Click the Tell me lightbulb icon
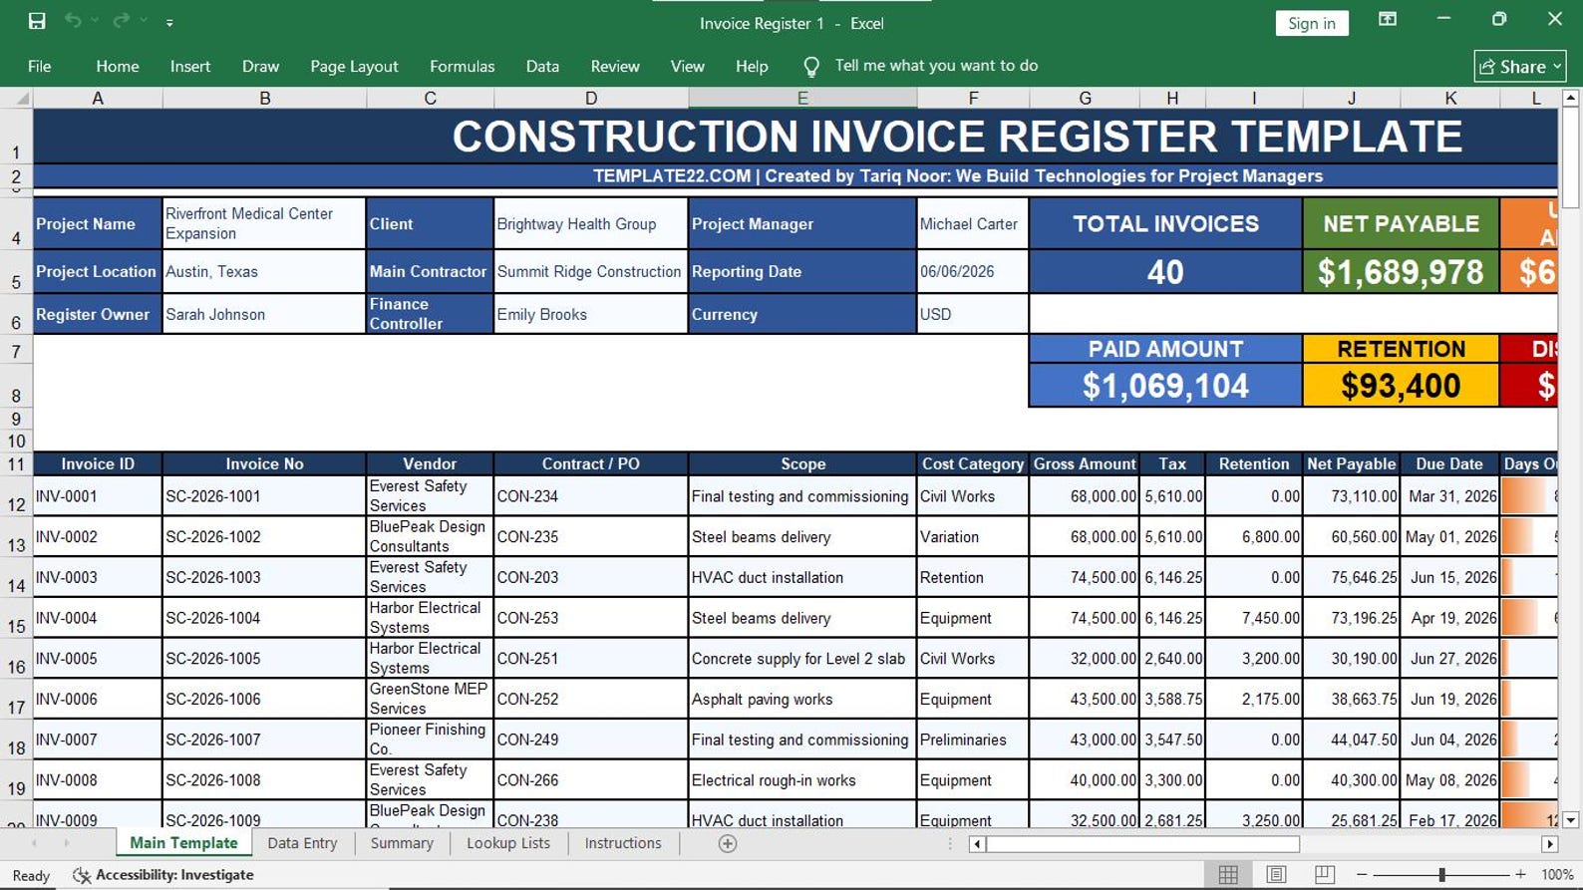This screenshot has height=890, width=1583. pos(811,67)
